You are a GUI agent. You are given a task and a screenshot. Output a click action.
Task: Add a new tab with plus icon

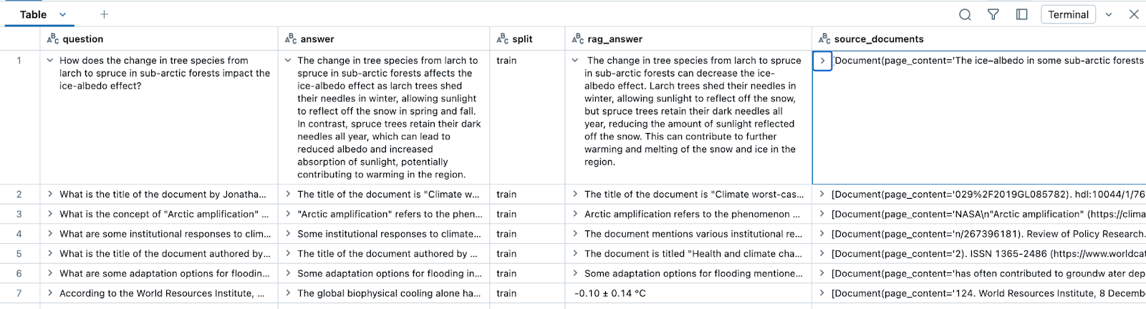point(104,14)
